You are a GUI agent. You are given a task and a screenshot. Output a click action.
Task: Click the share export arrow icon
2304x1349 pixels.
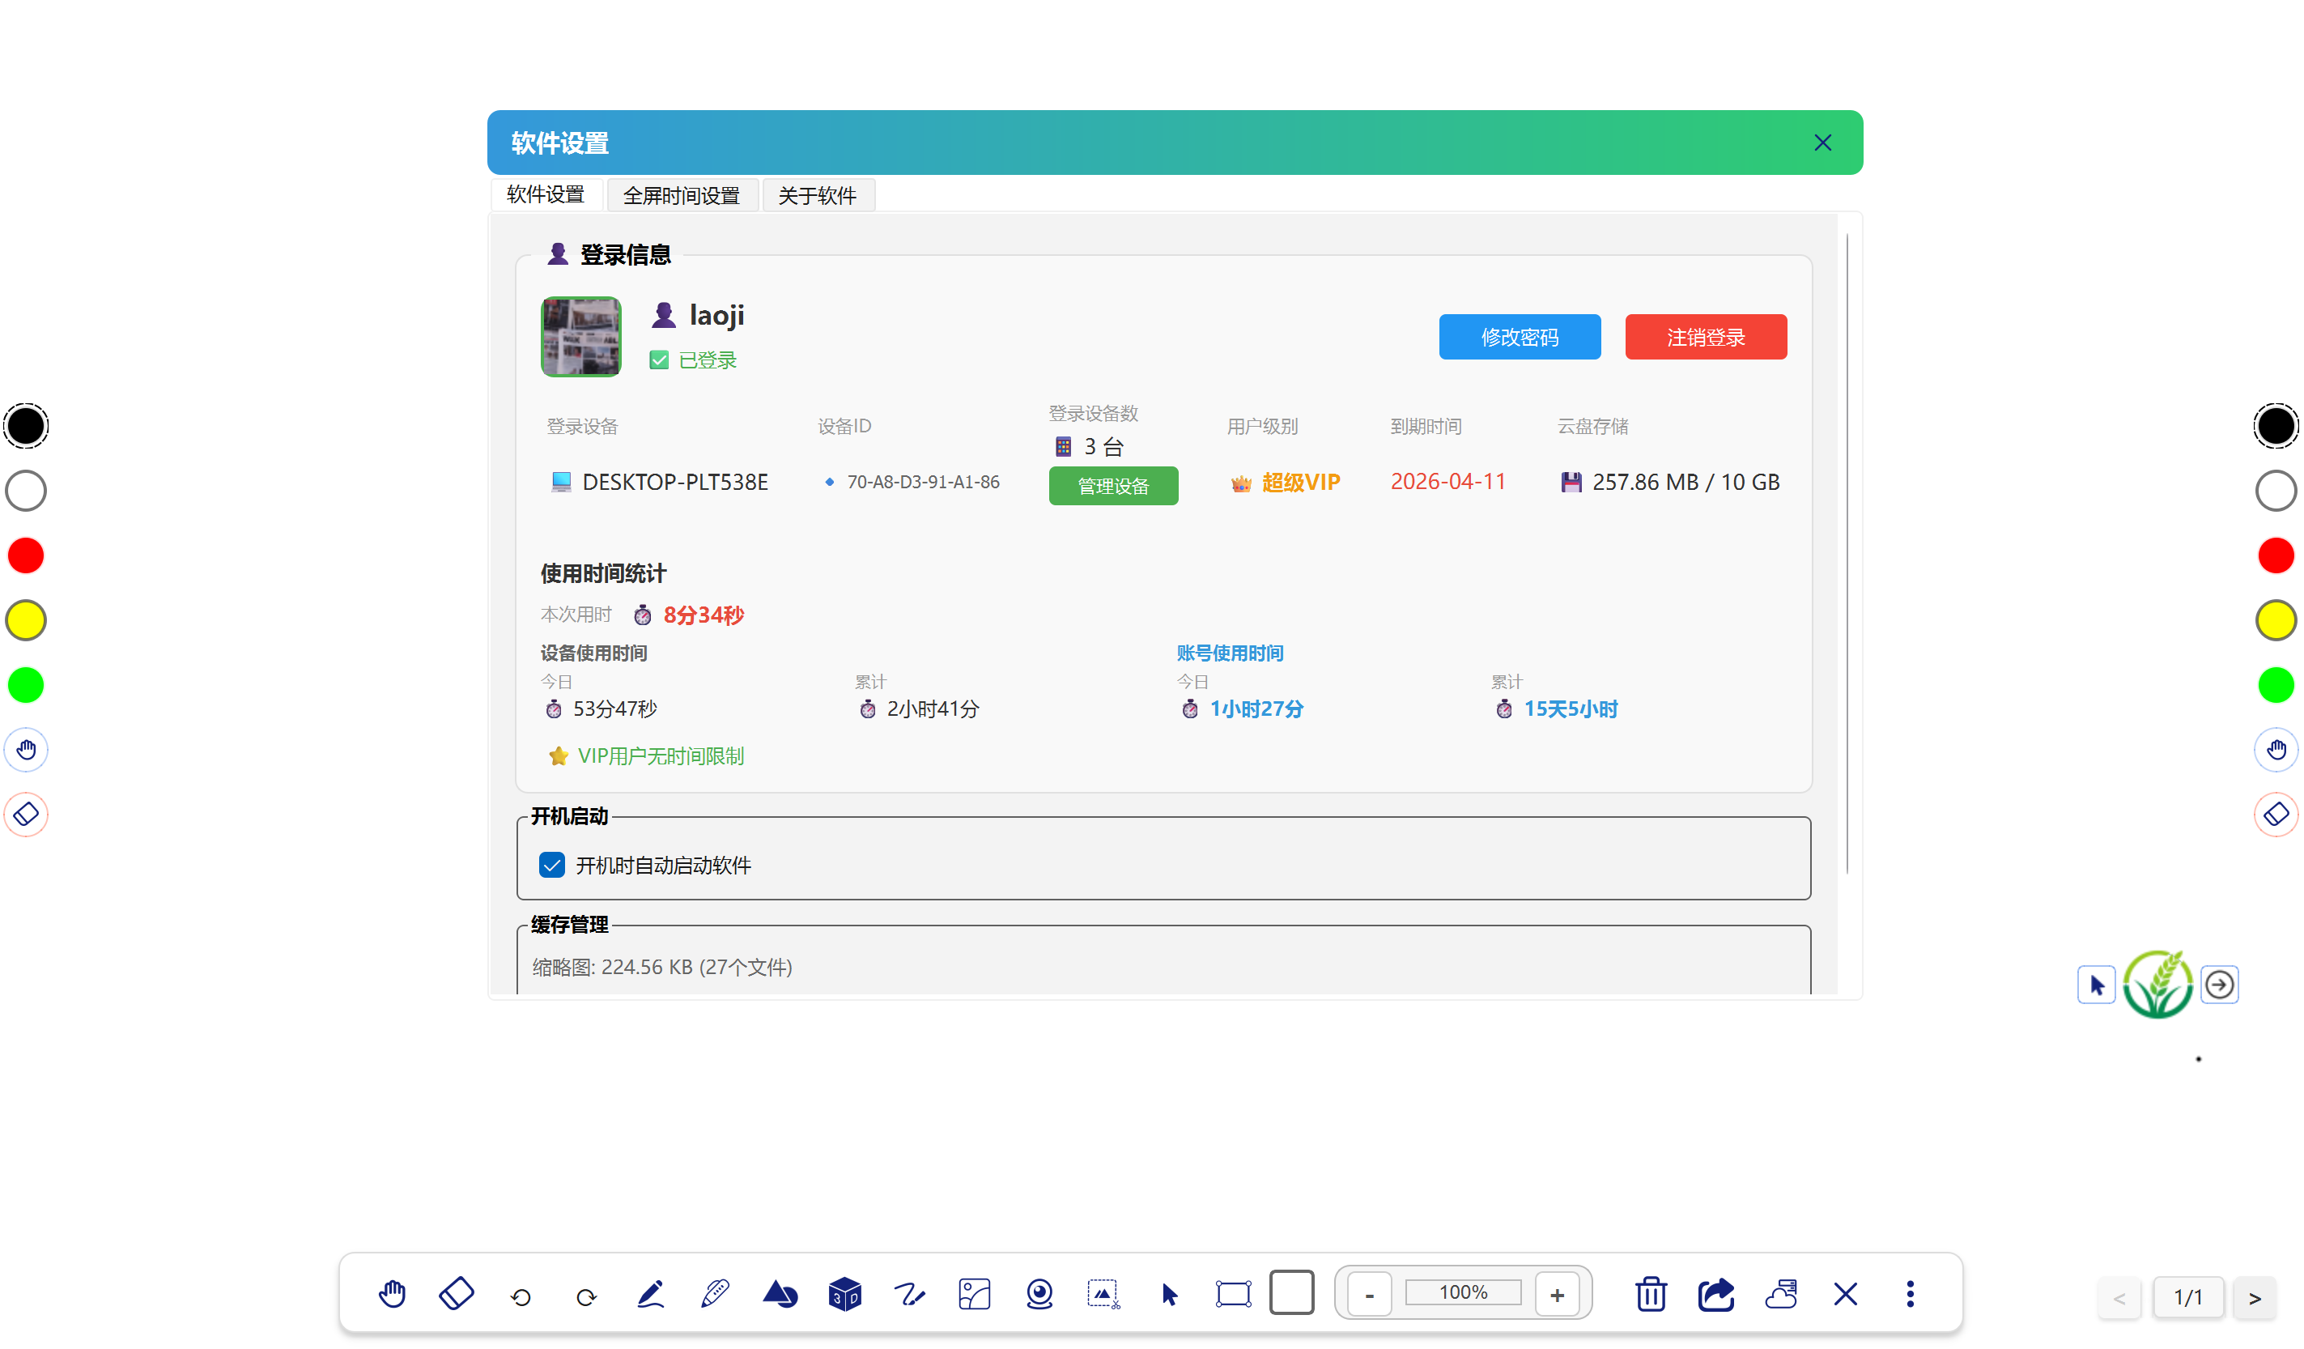coord(1715,1293)
